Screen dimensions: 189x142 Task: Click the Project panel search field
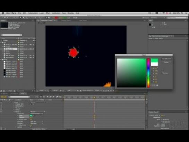click(11, 35)
